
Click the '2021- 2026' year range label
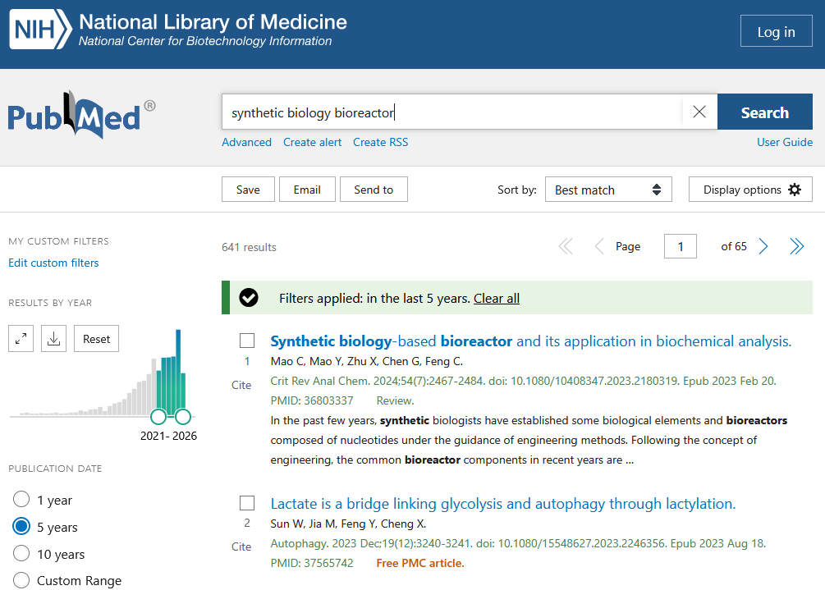(x=168, y=436)
